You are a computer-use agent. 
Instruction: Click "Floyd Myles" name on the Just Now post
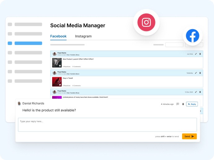coord(62,53)
